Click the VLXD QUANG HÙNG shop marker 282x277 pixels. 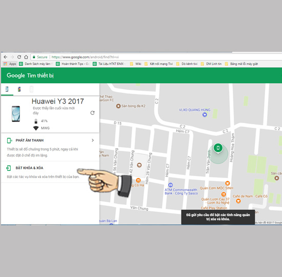coord(205,114)
